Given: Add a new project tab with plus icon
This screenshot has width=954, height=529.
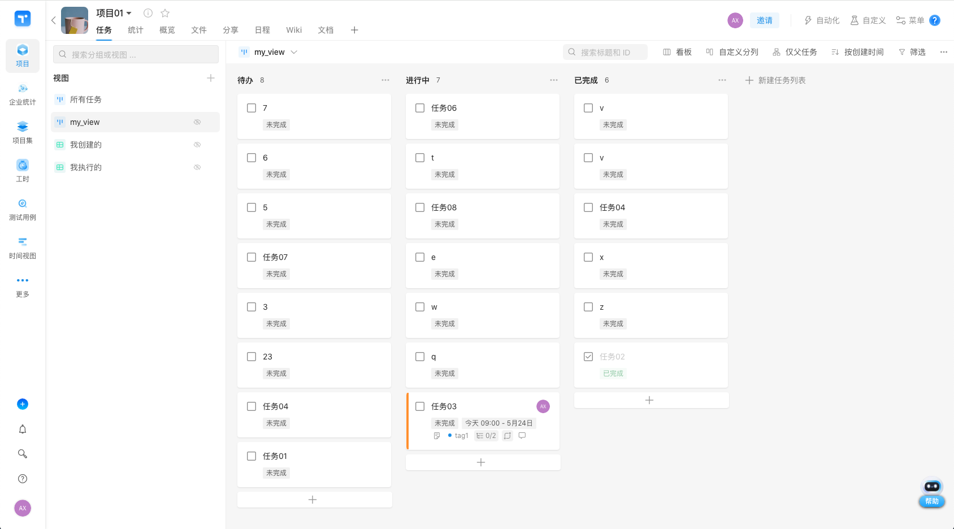Looking at the screenshot, I should 354,30.
